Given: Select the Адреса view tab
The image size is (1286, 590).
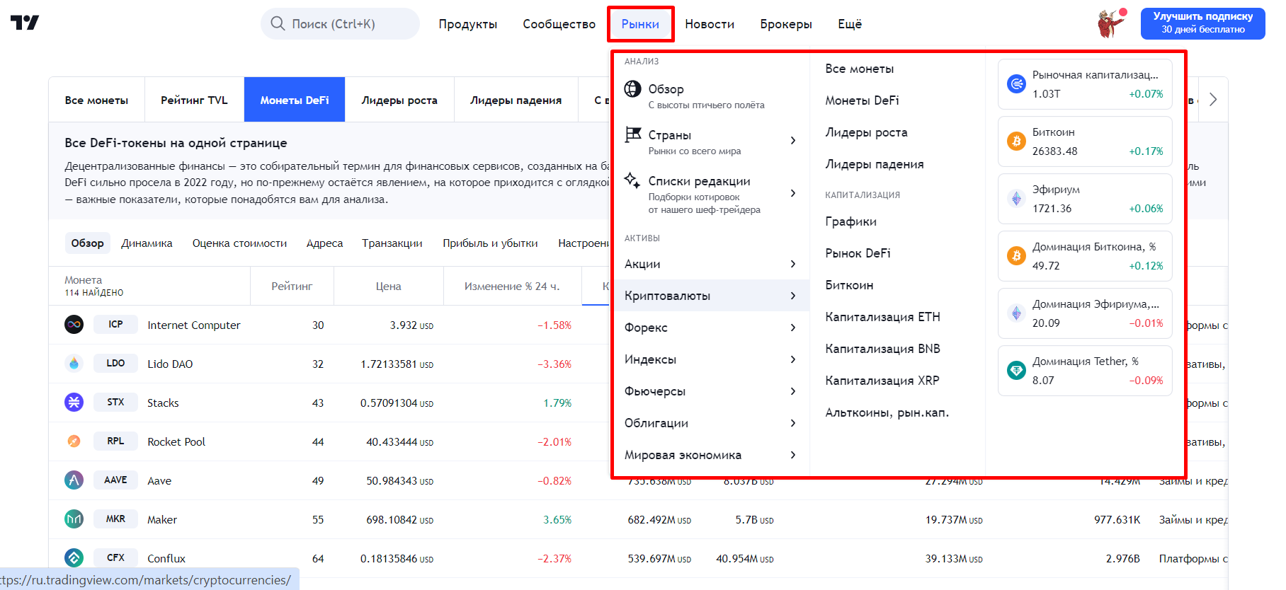Looking at the screenshot, I should tap(324, 243).
